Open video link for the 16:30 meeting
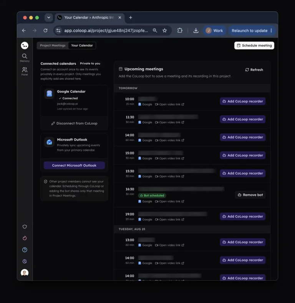The height and width of the screenshot is (303, 295). pos(170,201)
